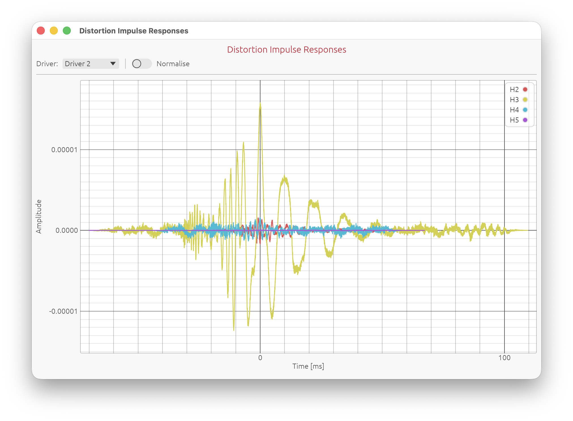Minimize the window with the yellow button
573x421 pixels.
54,31
